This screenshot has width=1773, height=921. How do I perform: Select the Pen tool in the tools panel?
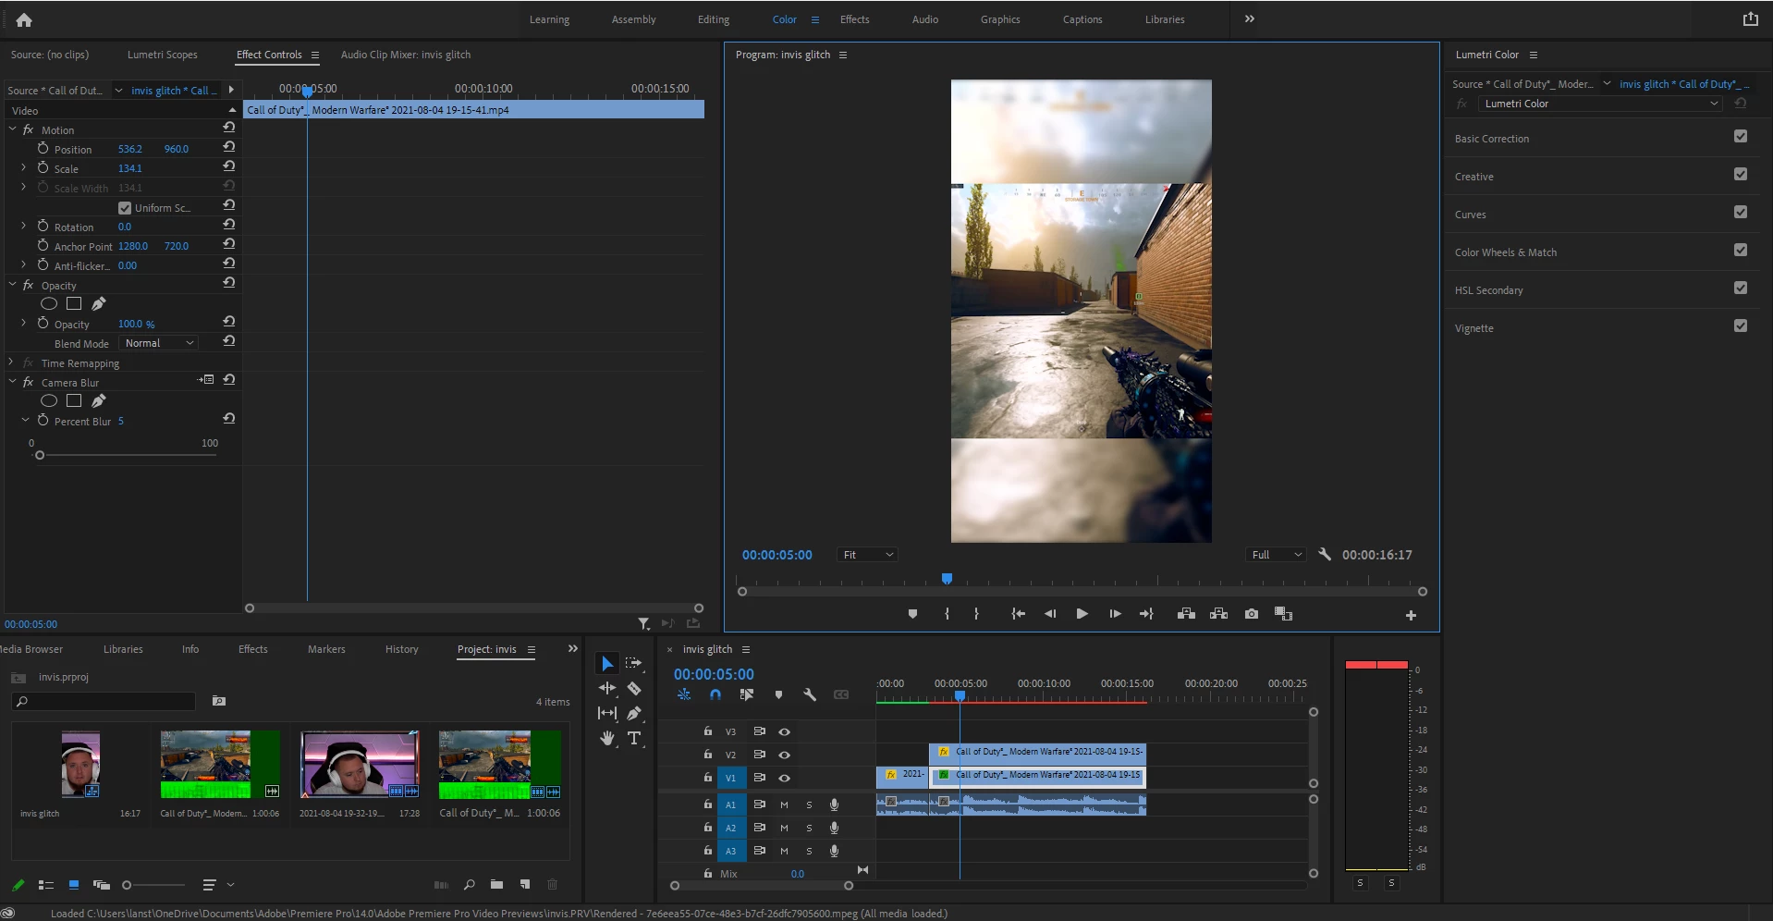point(634,713)
